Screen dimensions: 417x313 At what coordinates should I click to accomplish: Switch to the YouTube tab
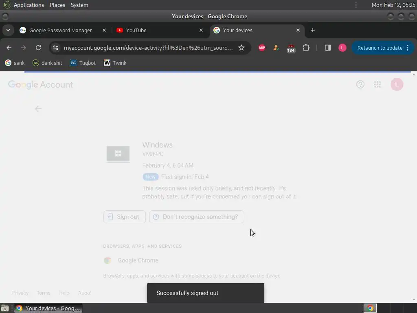click(158, 30)
